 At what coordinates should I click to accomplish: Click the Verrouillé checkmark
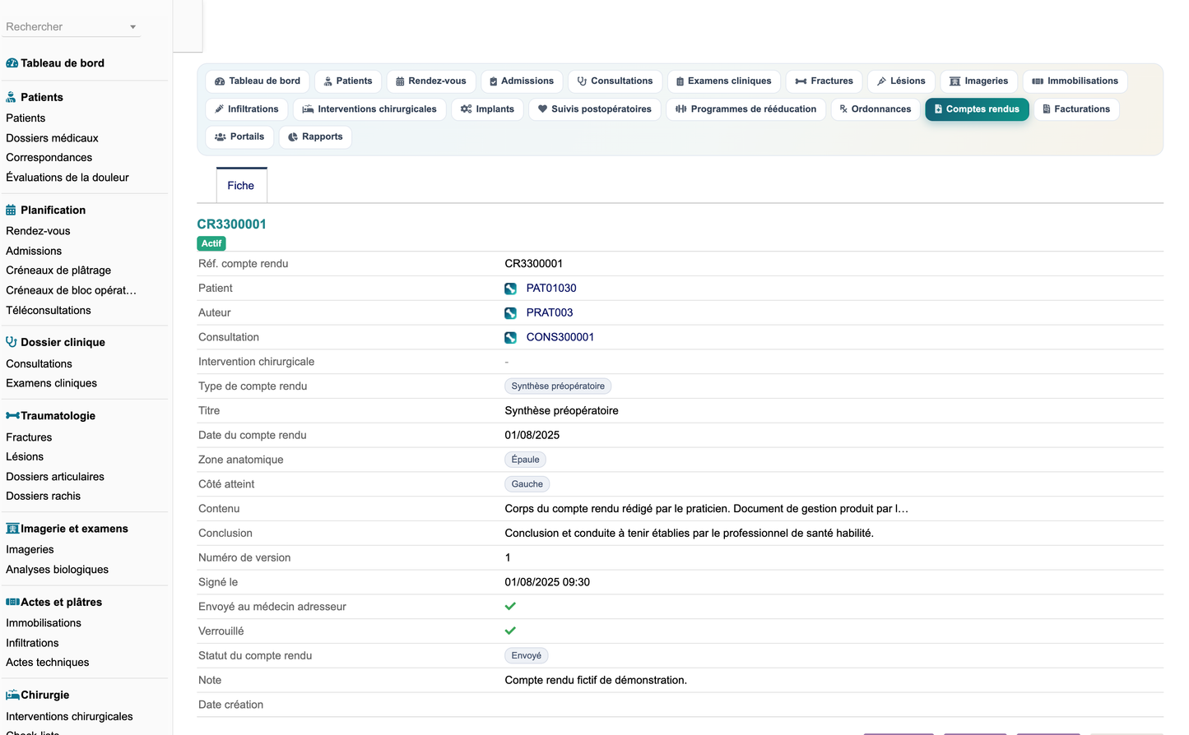(510, 631)
